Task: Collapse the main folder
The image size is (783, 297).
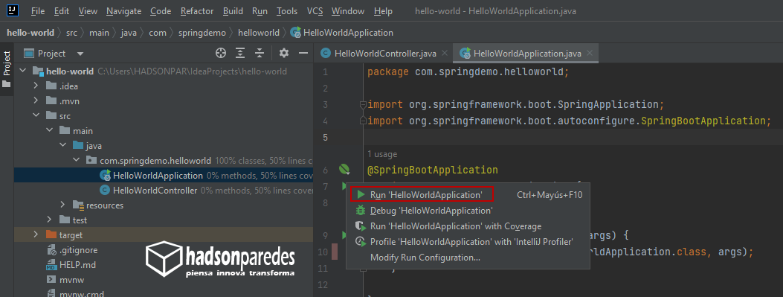Action: (x=49, y=130)
